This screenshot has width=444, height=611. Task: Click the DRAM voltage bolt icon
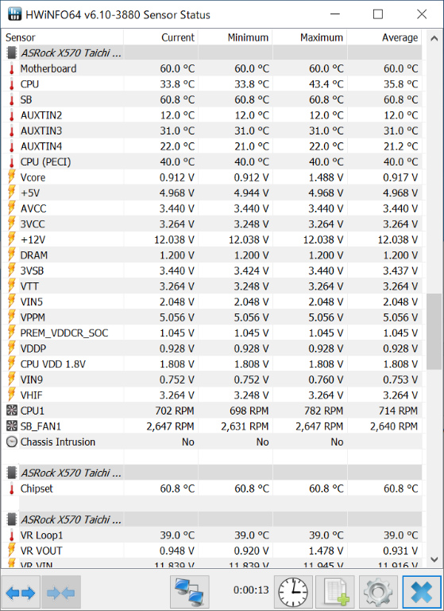12,255
